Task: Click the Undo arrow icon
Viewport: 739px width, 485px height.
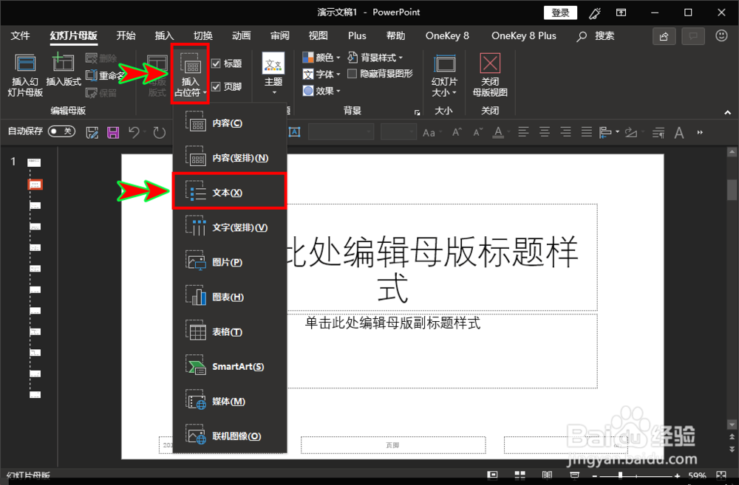Action: (134, 133)
